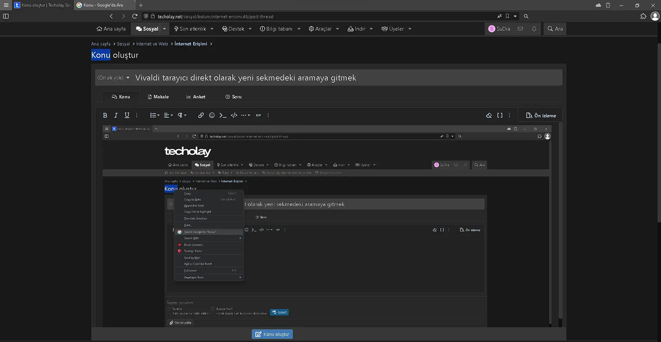Open Destek in the navigation bar
Viewport: 661px width, 342px height.
coord(233,29)
